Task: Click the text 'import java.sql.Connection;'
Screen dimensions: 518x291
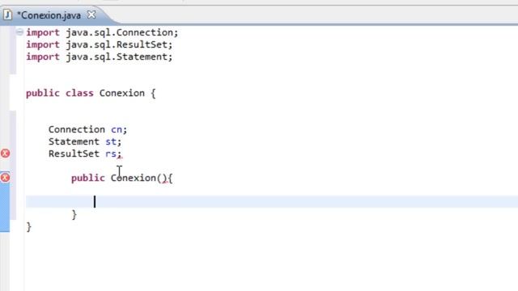Action: (102, 32)
